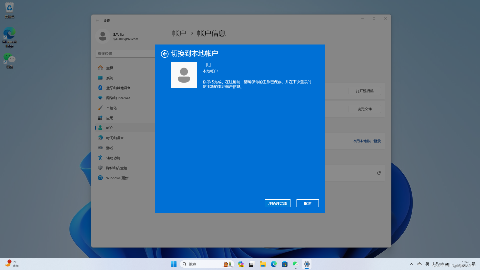The width and height of the screenshot is (480, 270).
Task: Open 网络和 Internet settings
Action: click(118, 98)
